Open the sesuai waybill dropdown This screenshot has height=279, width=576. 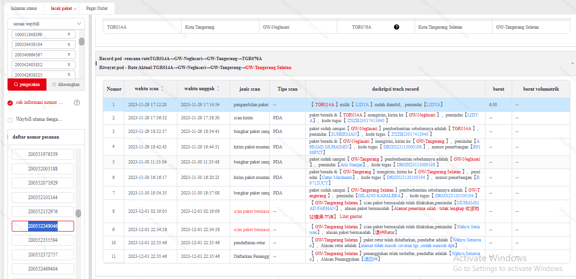[x=46, y=23]
